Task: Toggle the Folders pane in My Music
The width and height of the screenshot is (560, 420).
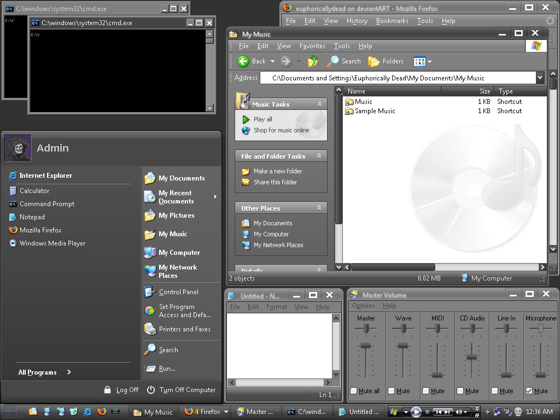Action: pos(386,61)
